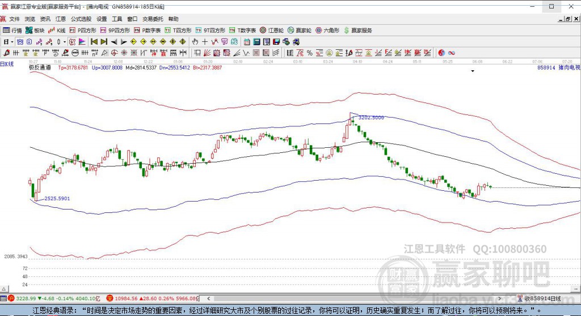Open the 9T四方形 tool
The image size is (581, 316).
coord(210,31)
